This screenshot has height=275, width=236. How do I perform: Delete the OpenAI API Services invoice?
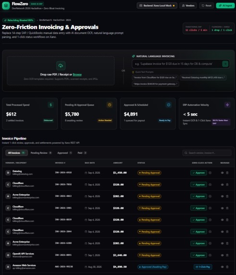pyautogui.click(x=227, y=255)
